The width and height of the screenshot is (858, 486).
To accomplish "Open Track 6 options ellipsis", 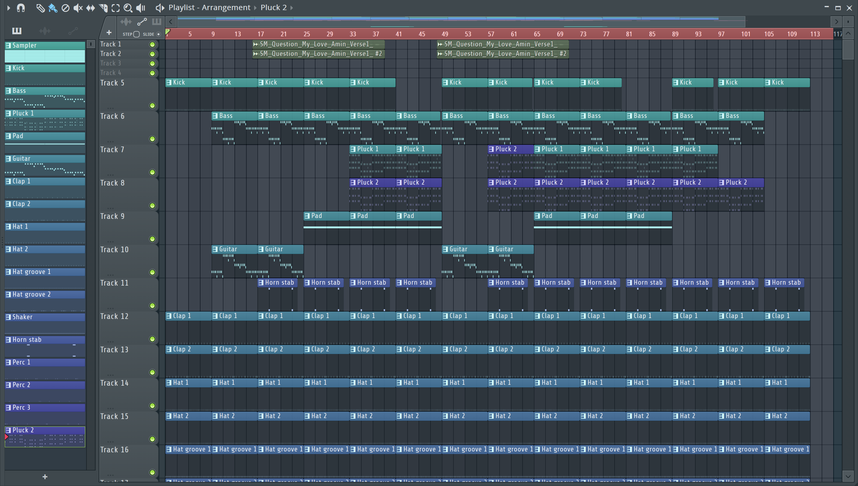I will [x=111, y=141].
